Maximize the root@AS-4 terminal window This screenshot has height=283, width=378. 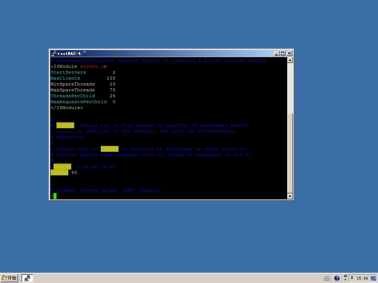click(282, 53)
